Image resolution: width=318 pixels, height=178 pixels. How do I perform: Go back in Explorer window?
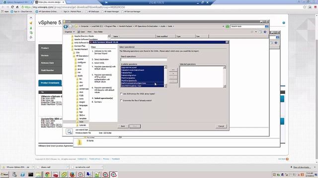[x=66, y=26]
